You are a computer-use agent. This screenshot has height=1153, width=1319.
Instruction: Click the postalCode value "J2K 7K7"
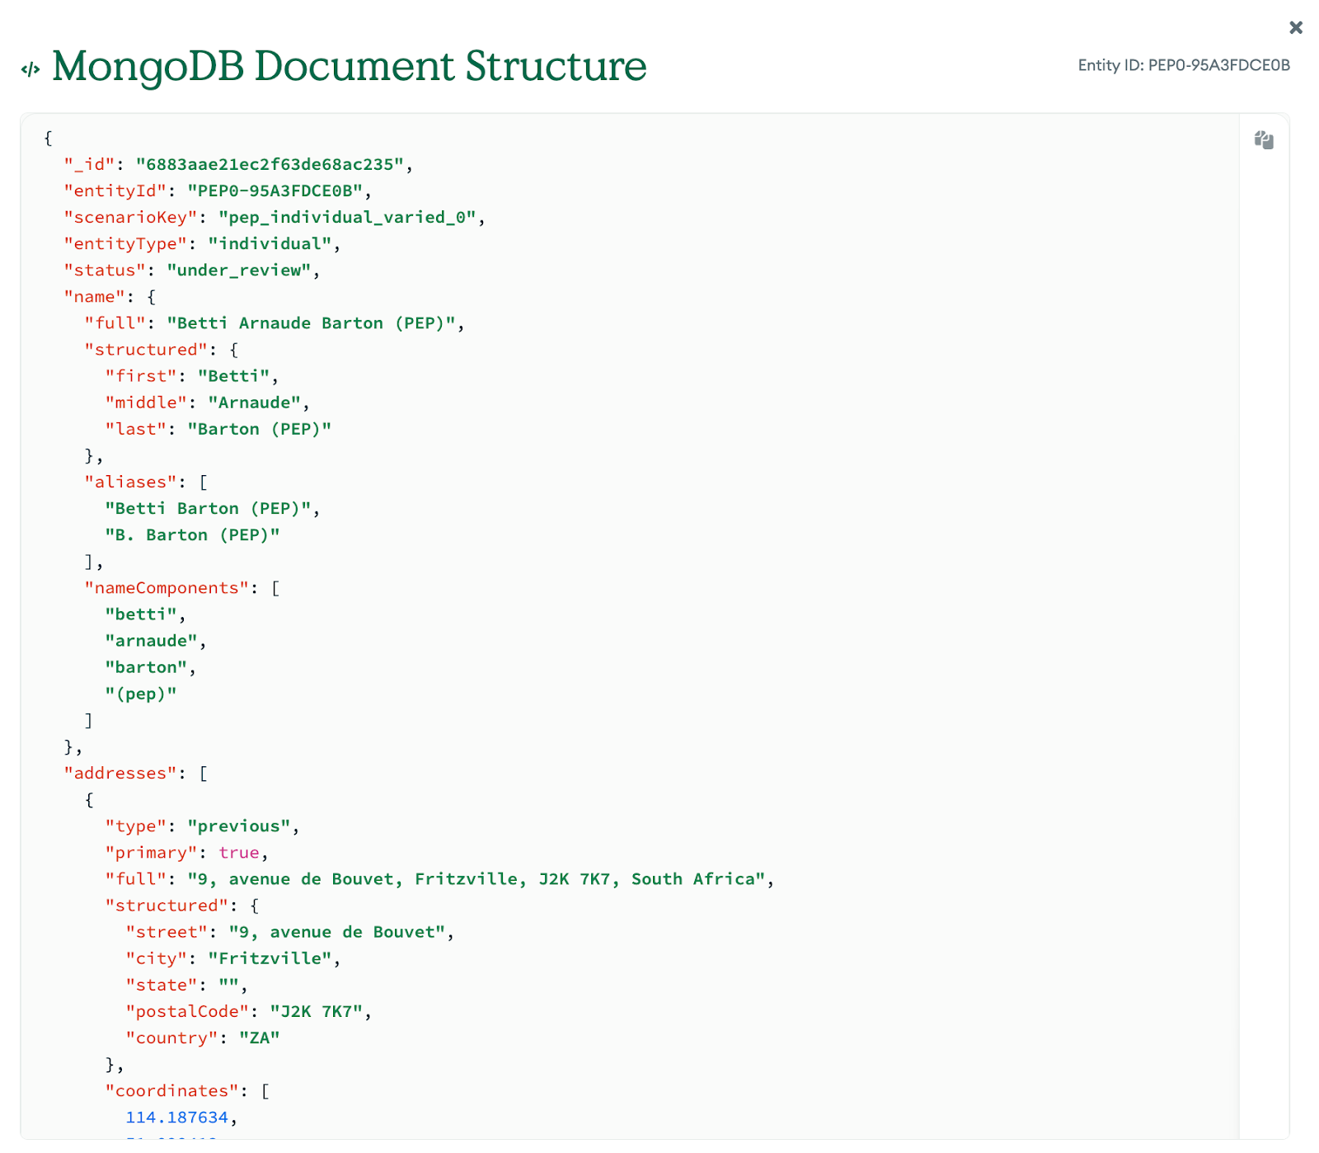coord(317,1011)
